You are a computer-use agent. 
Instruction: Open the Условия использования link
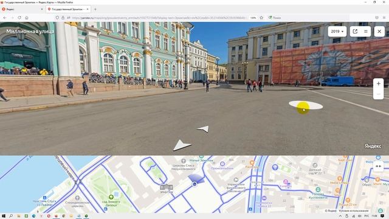tap(353, 211)
